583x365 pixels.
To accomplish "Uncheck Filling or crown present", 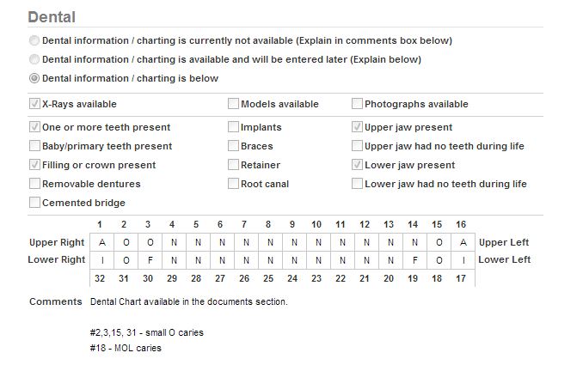I will pos(35,165).
